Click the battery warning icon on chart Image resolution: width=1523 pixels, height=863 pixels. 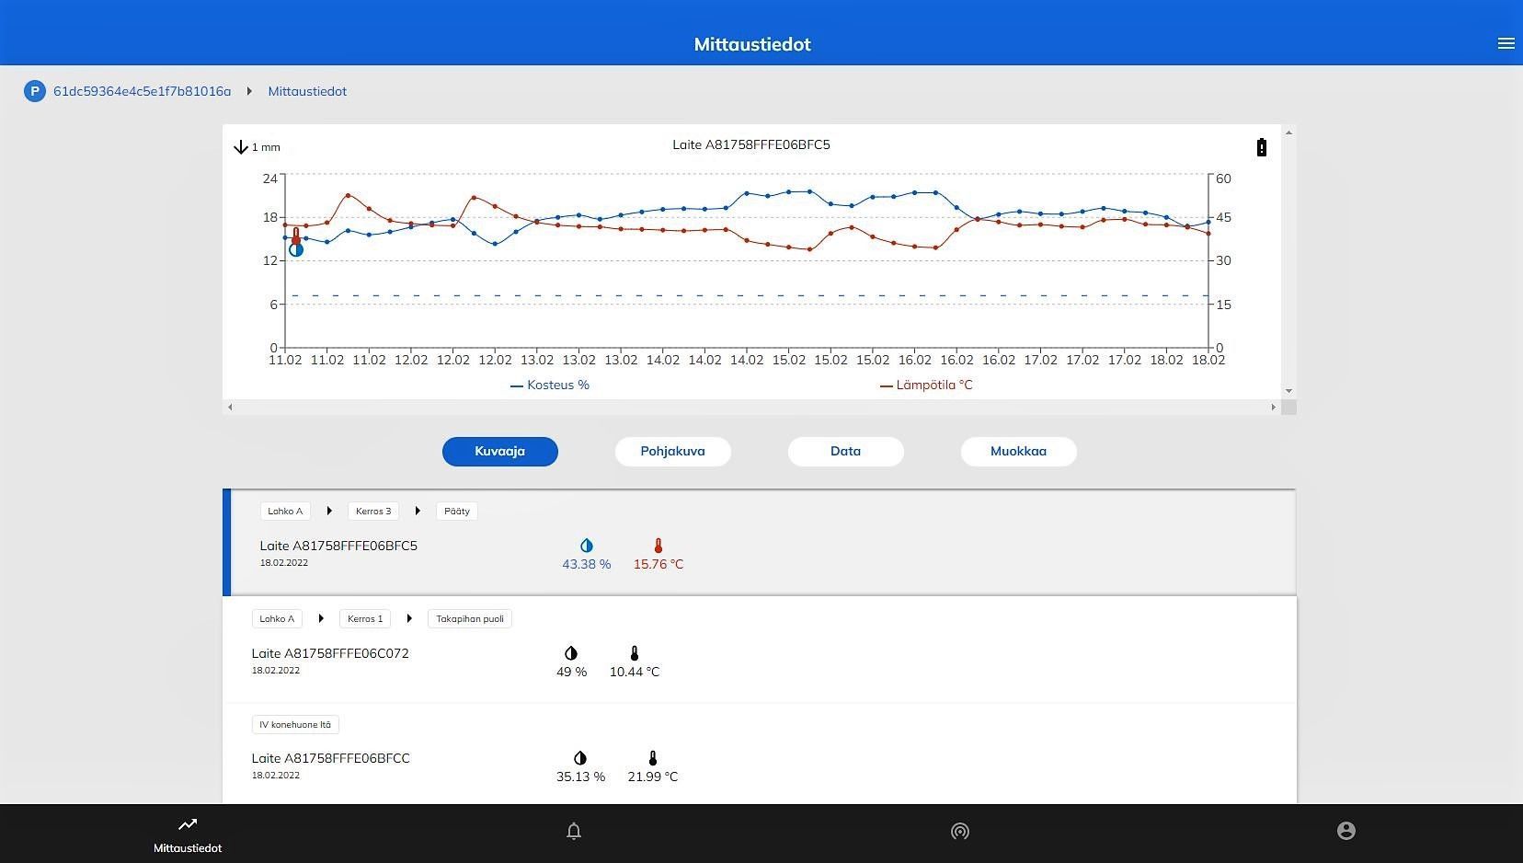(1262, 147)
